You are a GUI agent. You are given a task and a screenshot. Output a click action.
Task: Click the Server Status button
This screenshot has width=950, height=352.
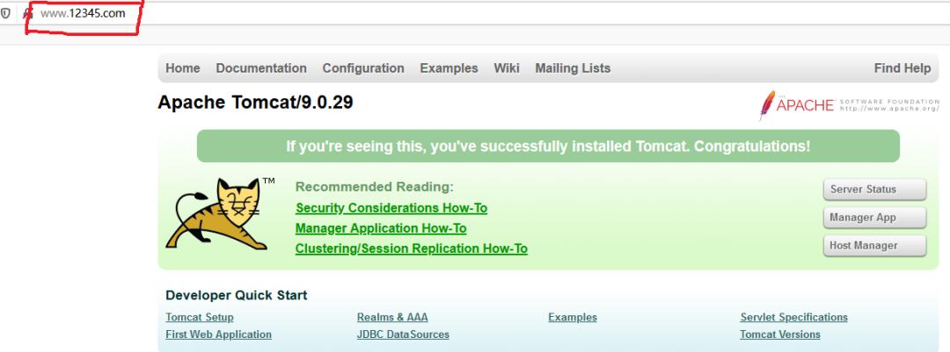coord(874,190)
